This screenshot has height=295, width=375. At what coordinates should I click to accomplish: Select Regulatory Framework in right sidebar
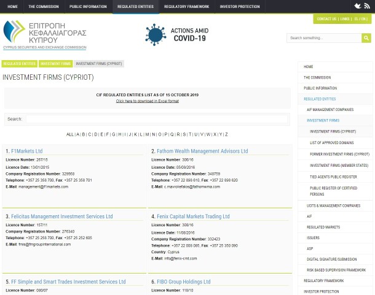(x=335, y=281)
